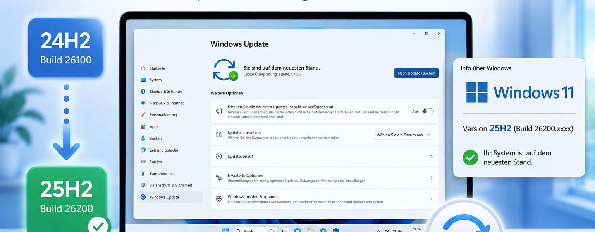Click the 24H2 Build 26100 badge
The image size is (595, 232).
pos(65,47)
